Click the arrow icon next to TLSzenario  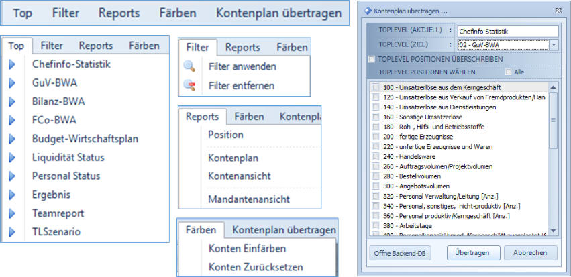point(12,232)
